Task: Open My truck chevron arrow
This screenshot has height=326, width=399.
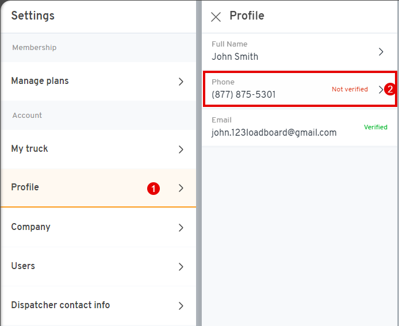Action: coord(181,149)
